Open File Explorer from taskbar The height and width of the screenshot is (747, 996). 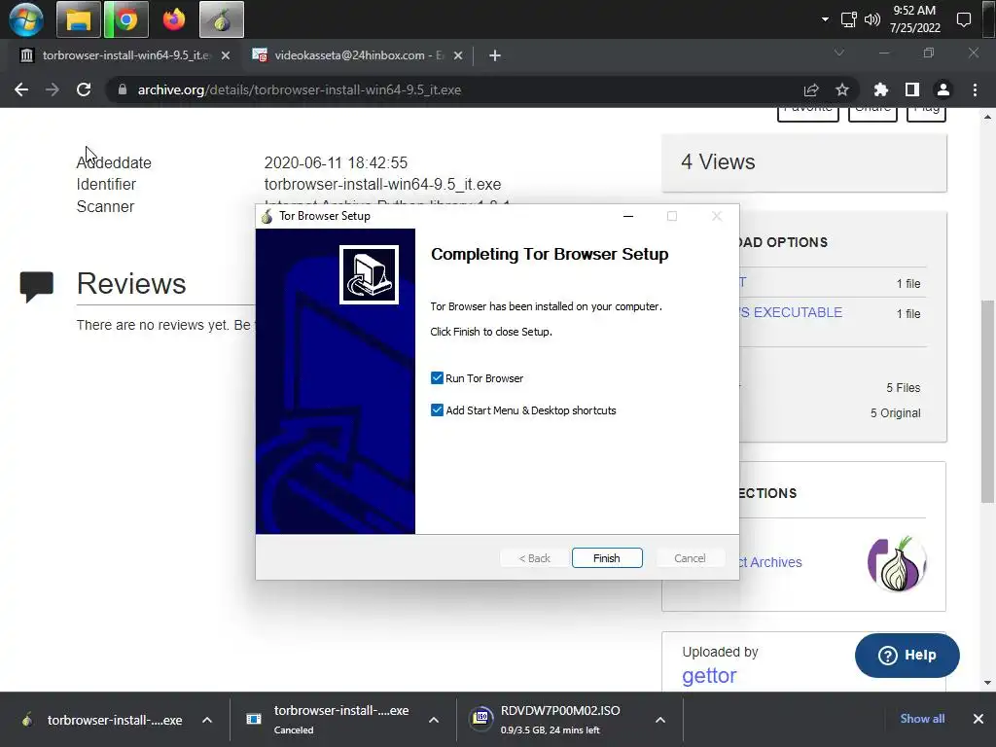tap(79, 19)
